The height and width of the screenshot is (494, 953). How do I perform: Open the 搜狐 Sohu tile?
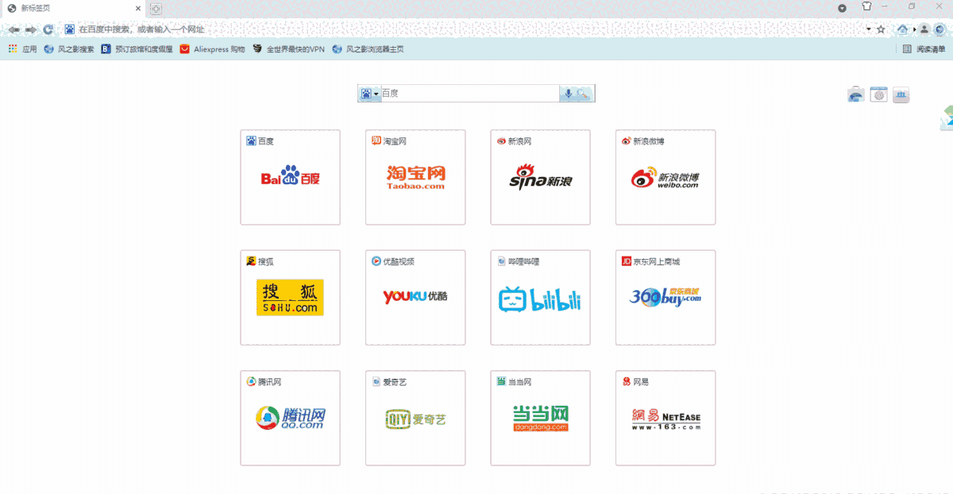coord(290,298)
